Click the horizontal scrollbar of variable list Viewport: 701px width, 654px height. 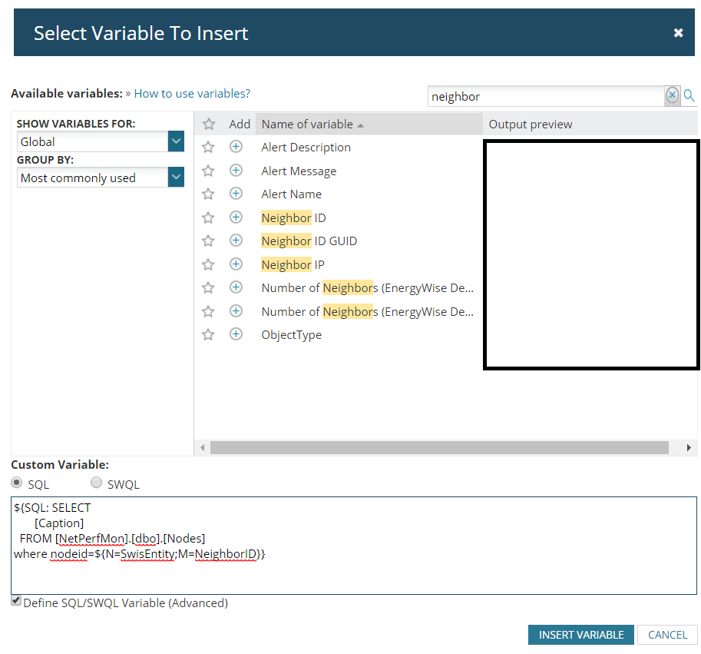[439, 447]
